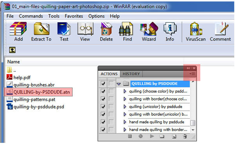Image resolution: width=235 pixels, height=144 pixels.
Task: Toggle checkmark for quilling with border(unicolor) action
Action: pyautogui.click(x=103, y=114)
